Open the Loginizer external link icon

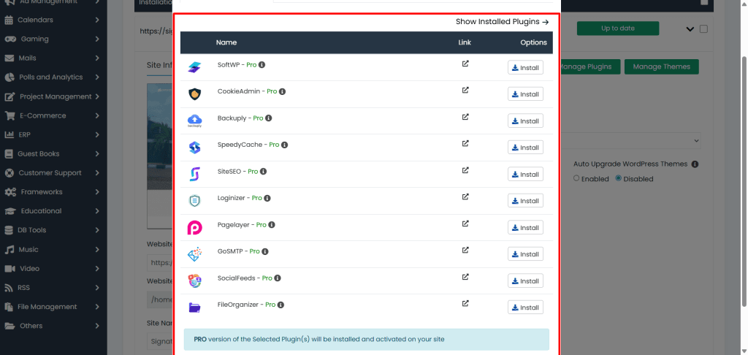pos(465,196)
